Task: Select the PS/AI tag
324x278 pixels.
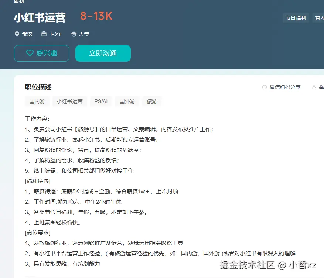Action: point(101,101)
